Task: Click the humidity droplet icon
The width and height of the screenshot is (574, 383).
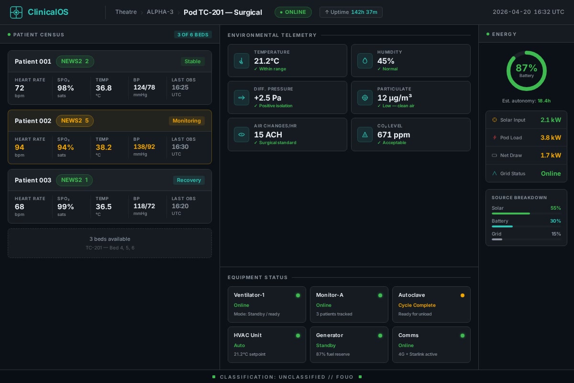Action: point(365,61)
